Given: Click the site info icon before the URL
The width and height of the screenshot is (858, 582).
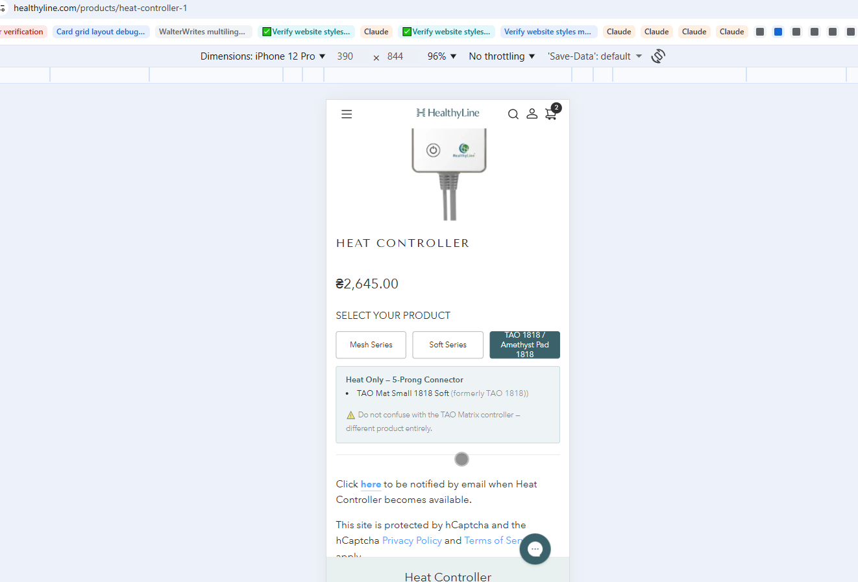Looking at the screenshot, I should pos(3,8).
